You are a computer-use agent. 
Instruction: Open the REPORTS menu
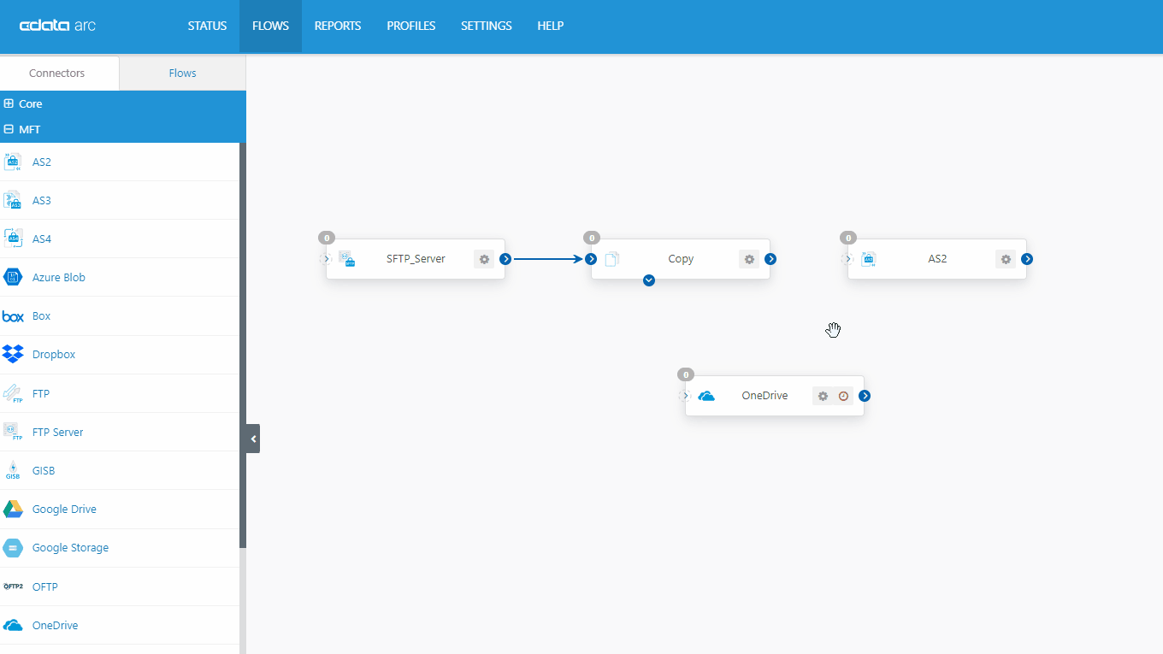click(337, 26)
